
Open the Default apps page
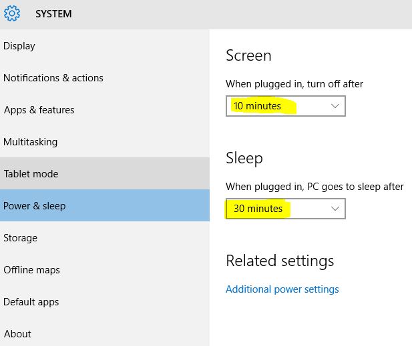(31, 302)
